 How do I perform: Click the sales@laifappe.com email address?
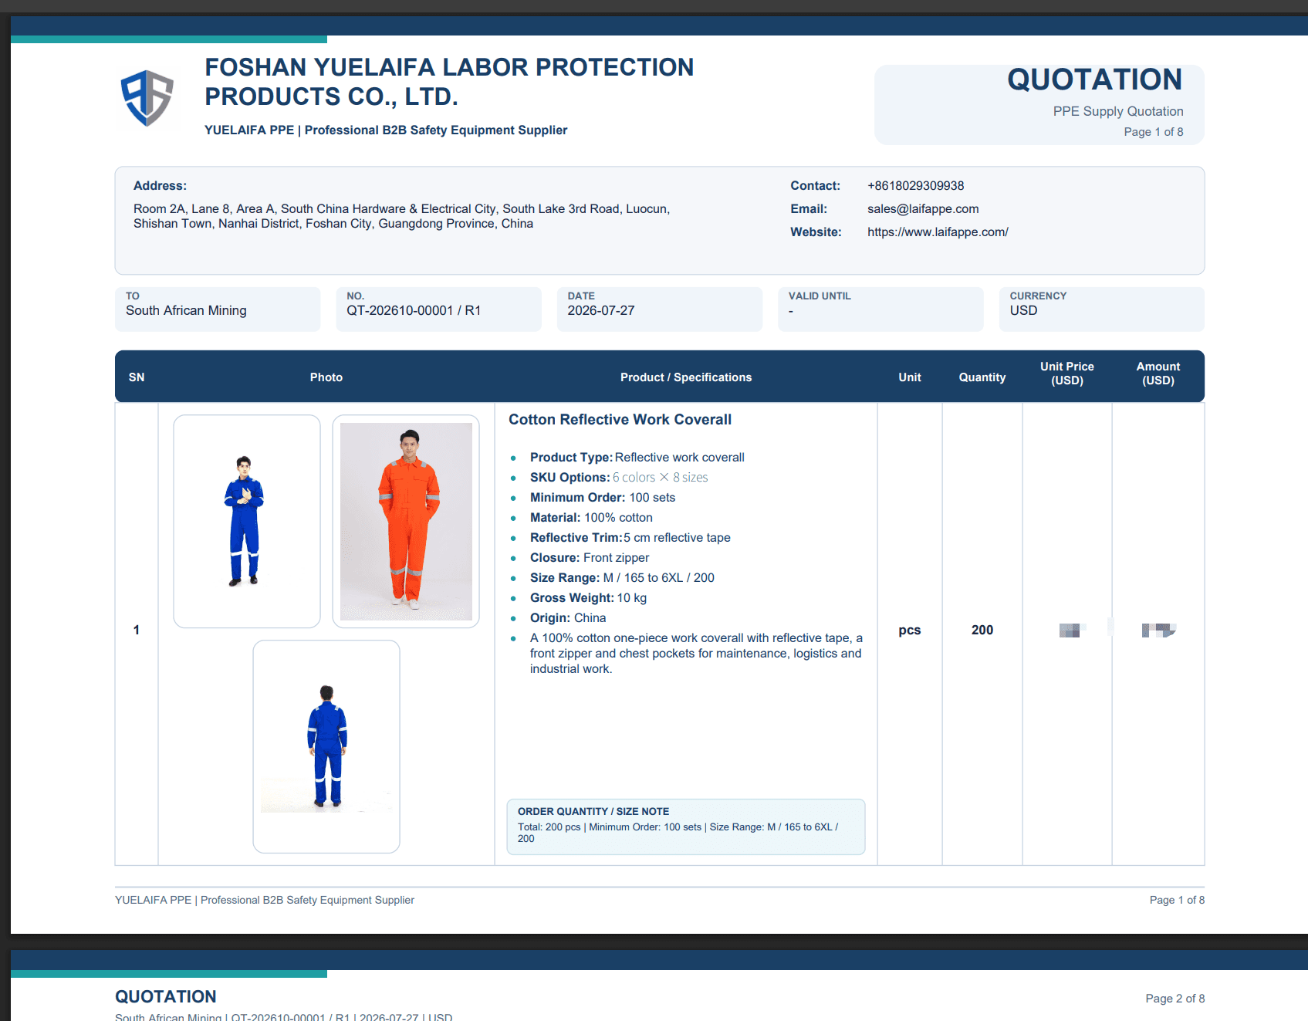point(923,209)
